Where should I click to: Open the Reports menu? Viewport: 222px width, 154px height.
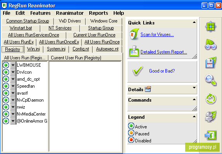coord(99,13)
